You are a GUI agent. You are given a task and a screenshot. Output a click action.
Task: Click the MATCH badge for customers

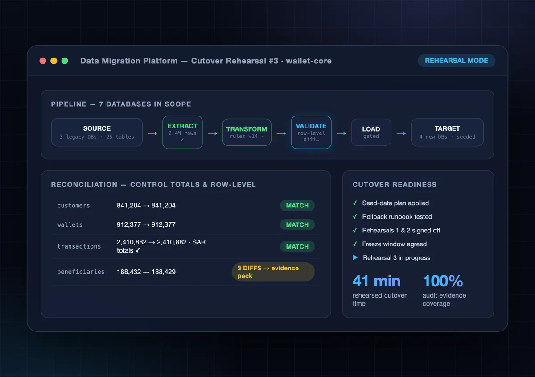(x=297, y=206)
